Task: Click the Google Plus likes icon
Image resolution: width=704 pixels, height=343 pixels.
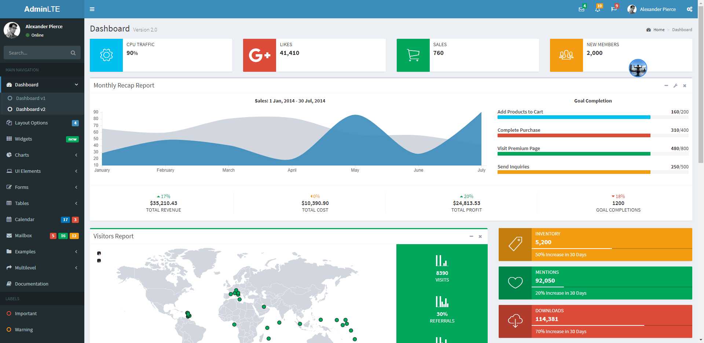Action: click(x=260, y=55)
